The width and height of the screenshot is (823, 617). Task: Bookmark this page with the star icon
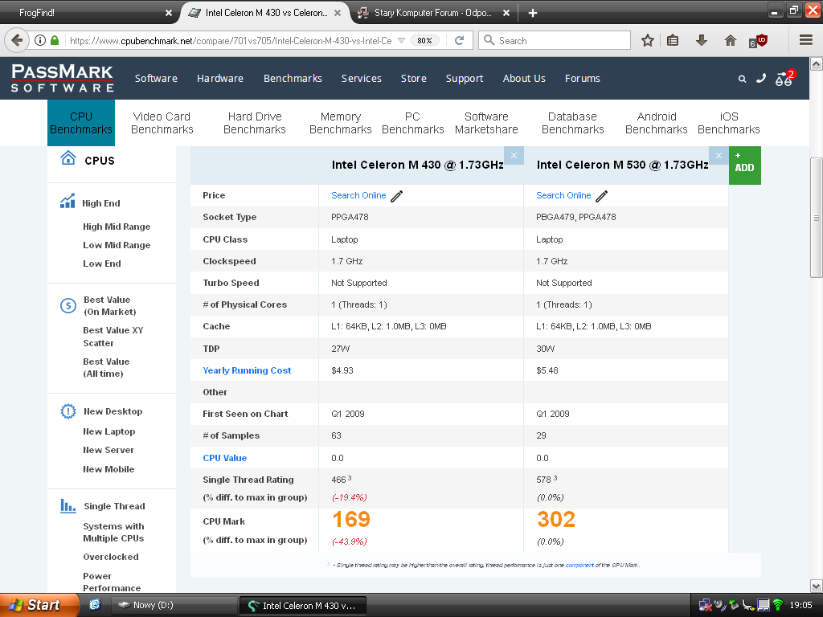pyautogui.click(x=648, y=40)
